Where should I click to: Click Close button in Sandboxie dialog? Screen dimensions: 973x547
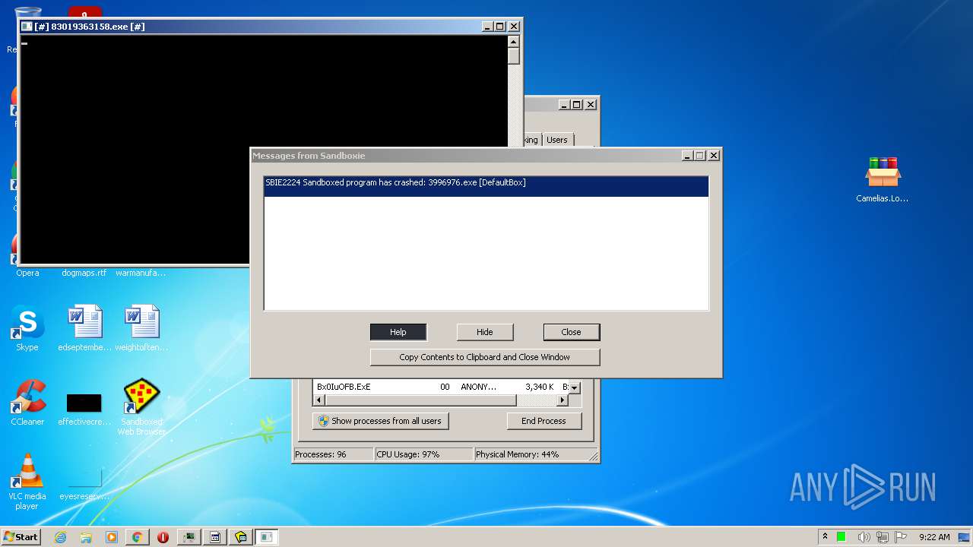pos(572,332)
